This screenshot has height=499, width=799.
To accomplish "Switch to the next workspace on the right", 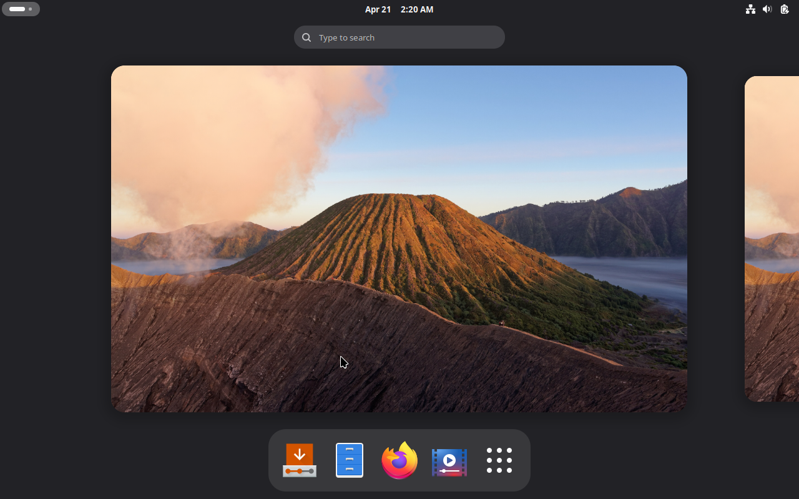I will (x=772, y=239).
